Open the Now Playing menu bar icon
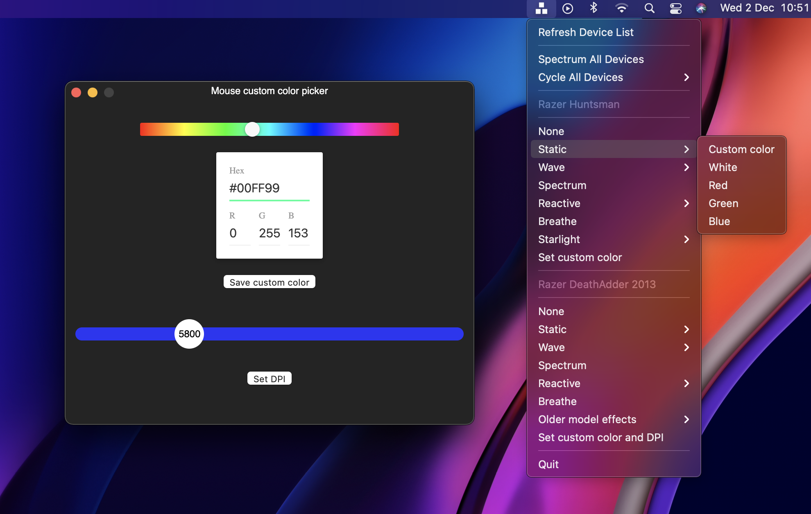The width and height of the screenshot is (811, 514). tap(567, 8)
